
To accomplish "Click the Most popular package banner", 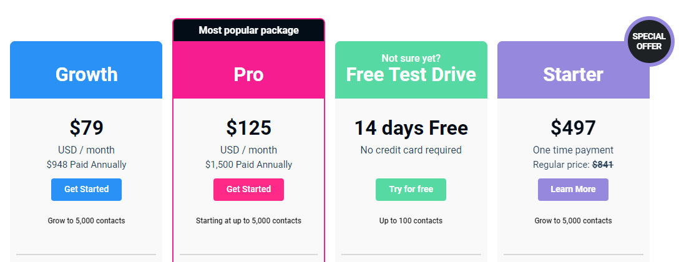I will coord(248,30).
